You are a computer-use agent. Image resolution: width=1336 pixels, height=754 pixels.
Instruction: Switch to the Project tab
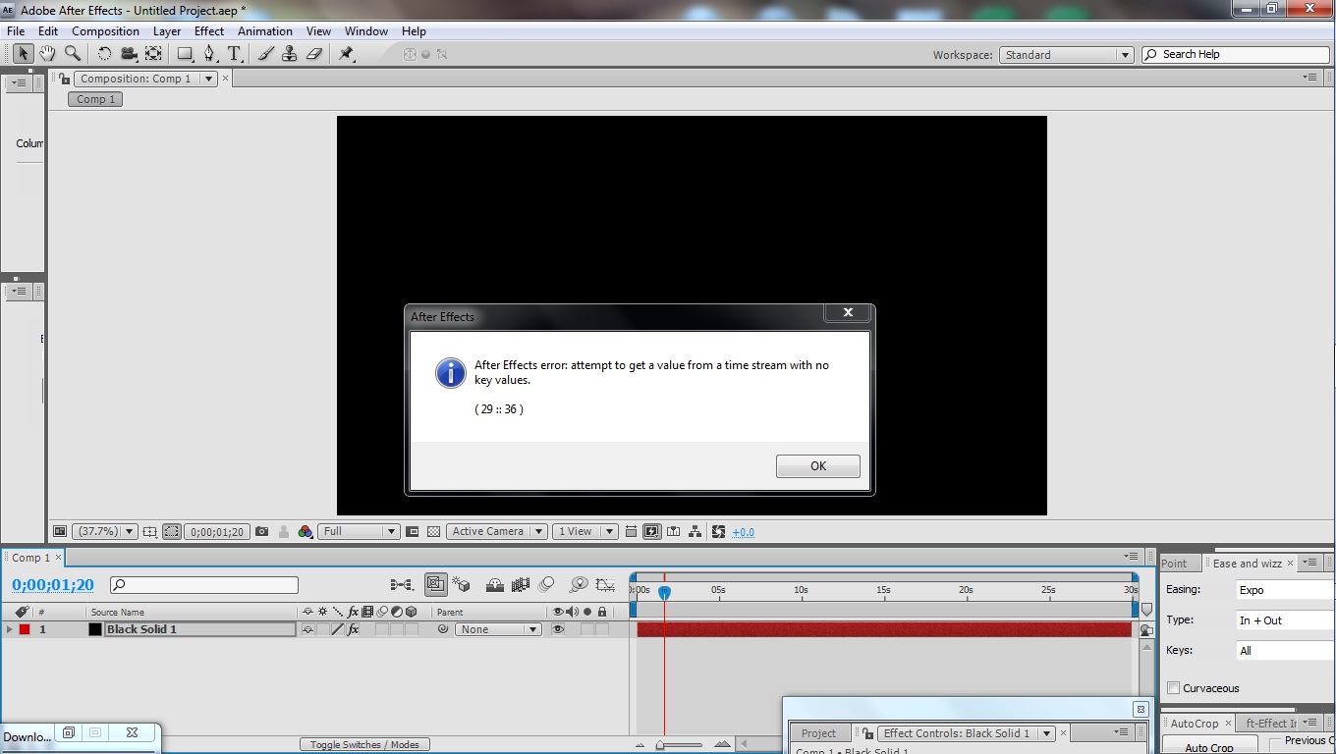[x=818, y=733]
